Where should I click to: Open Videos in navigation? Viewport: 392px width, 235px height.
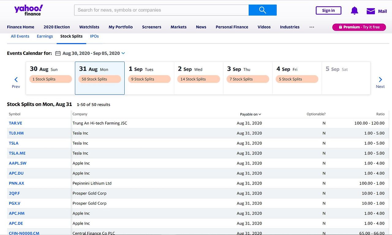click(x=264, y=27)
